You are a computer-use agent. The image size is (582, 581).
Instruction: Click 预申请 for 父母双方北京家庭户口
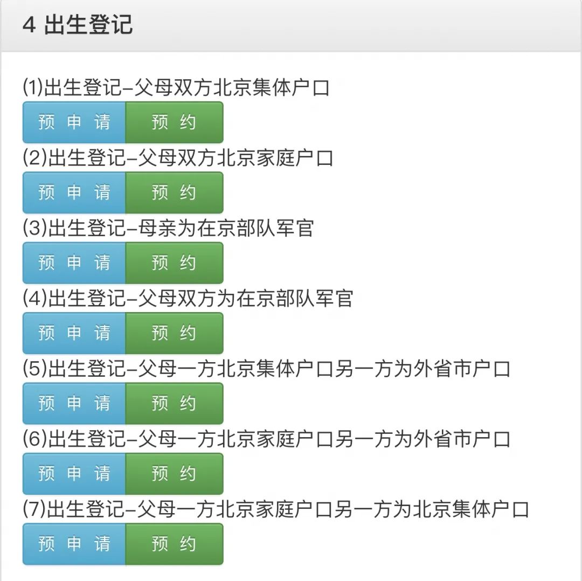[74, 192]
